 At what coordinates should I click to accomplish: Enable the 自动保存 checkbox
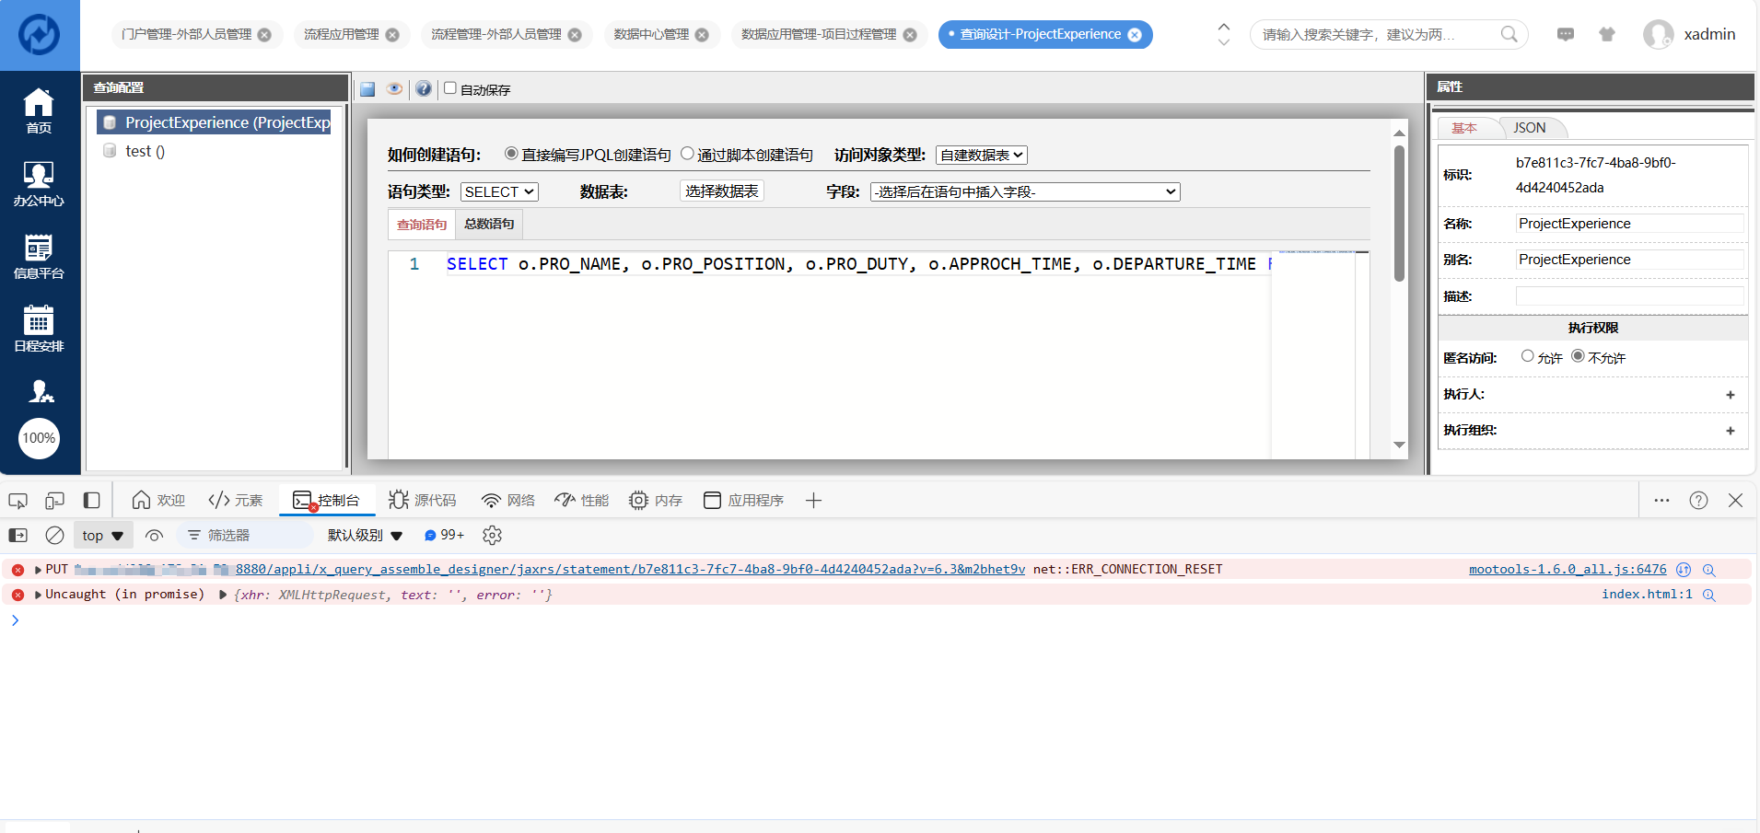[450, 88]
